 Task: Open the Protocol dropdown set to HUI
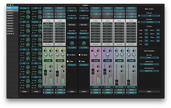tap(150, 16)
